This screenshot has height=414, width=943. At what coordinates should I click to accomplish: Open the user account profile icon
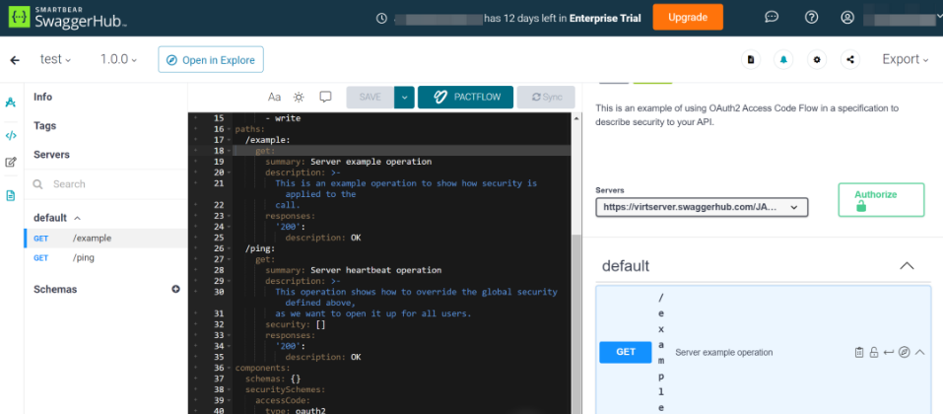point(847,18)
